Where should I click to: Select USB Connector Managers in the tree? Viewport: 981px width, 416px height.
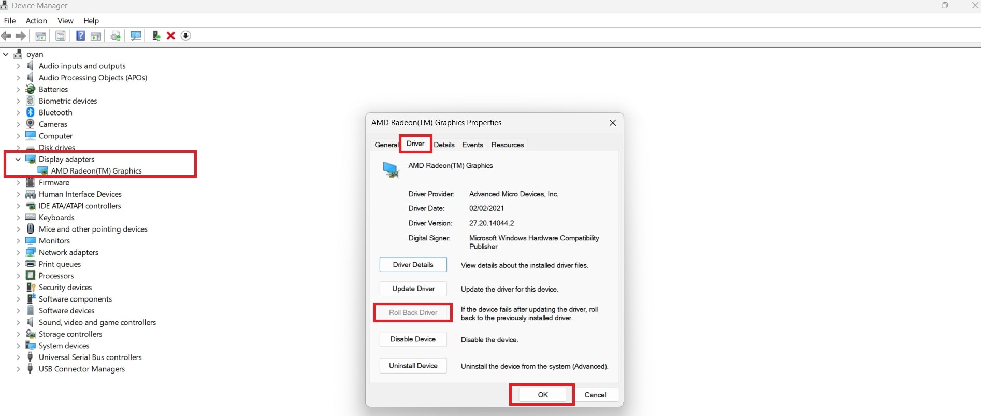pyautogui.click(x=82, y=369)
